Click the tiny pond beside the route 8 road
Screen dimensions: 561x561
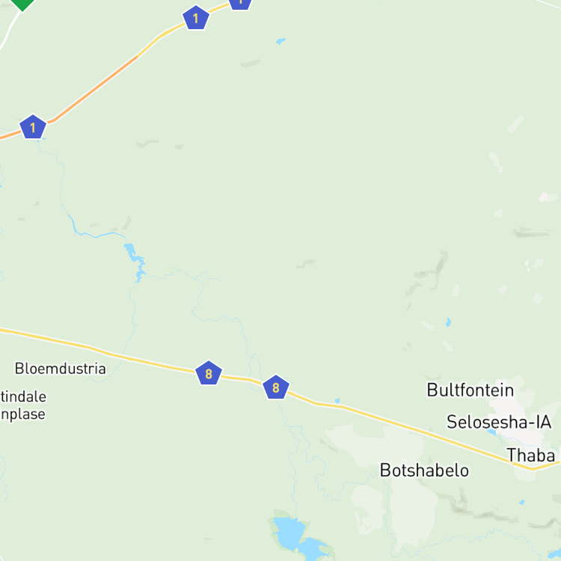[x=337, y=401]
